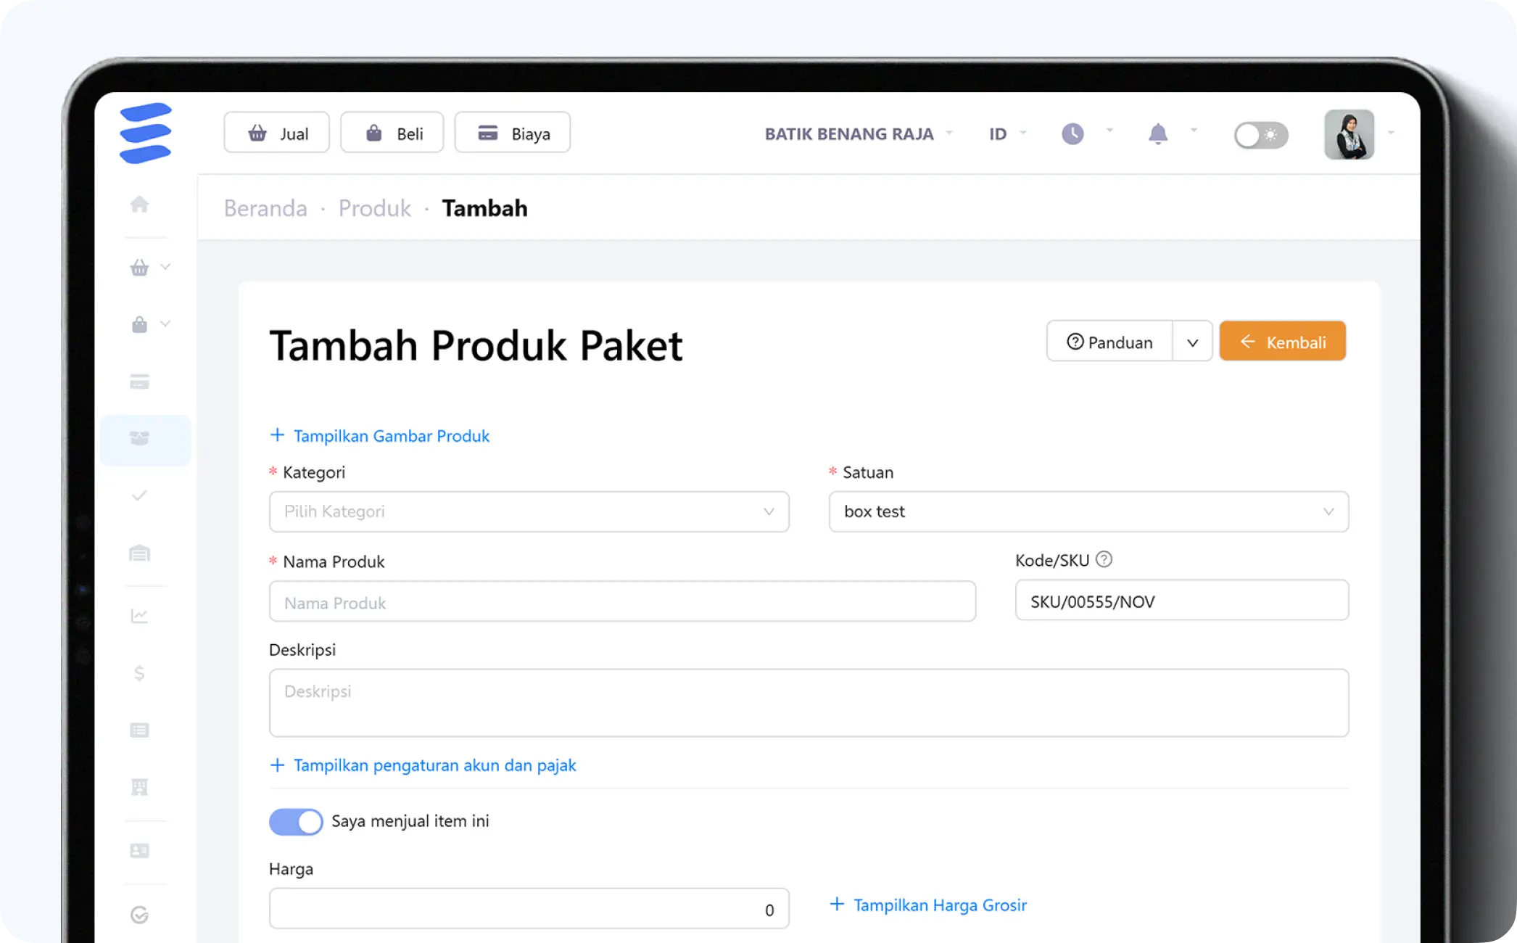Expand Tampilkan pengaturan akun dan pajak
The image size is (1517, 943).
[423, 765]
